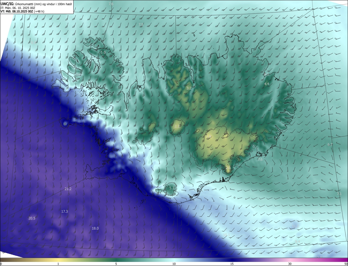Click the 7.6 value label off the southeast coast
The height and width of the screenshot is (266, 348).
[x=260, y=159]
